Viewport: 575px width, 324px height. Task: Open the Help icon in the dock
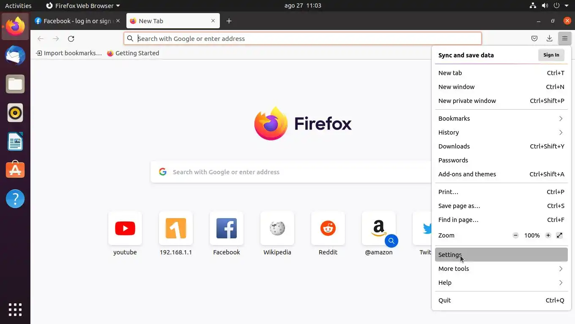[x=15, y=199]
